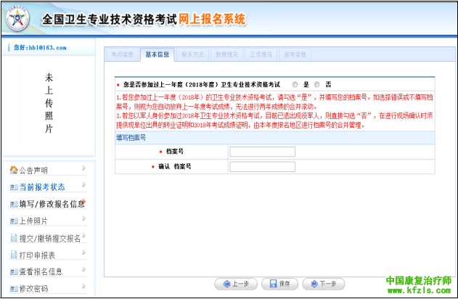Open the 填写/修改报名信息 menu link
Image resolution: width=458 pixels, height=299 pixels.
(52, 204)
